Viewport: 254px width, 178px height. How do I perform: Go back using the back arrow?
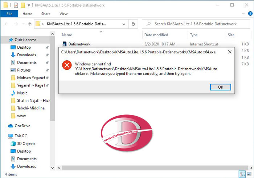(x=7, y=24)
